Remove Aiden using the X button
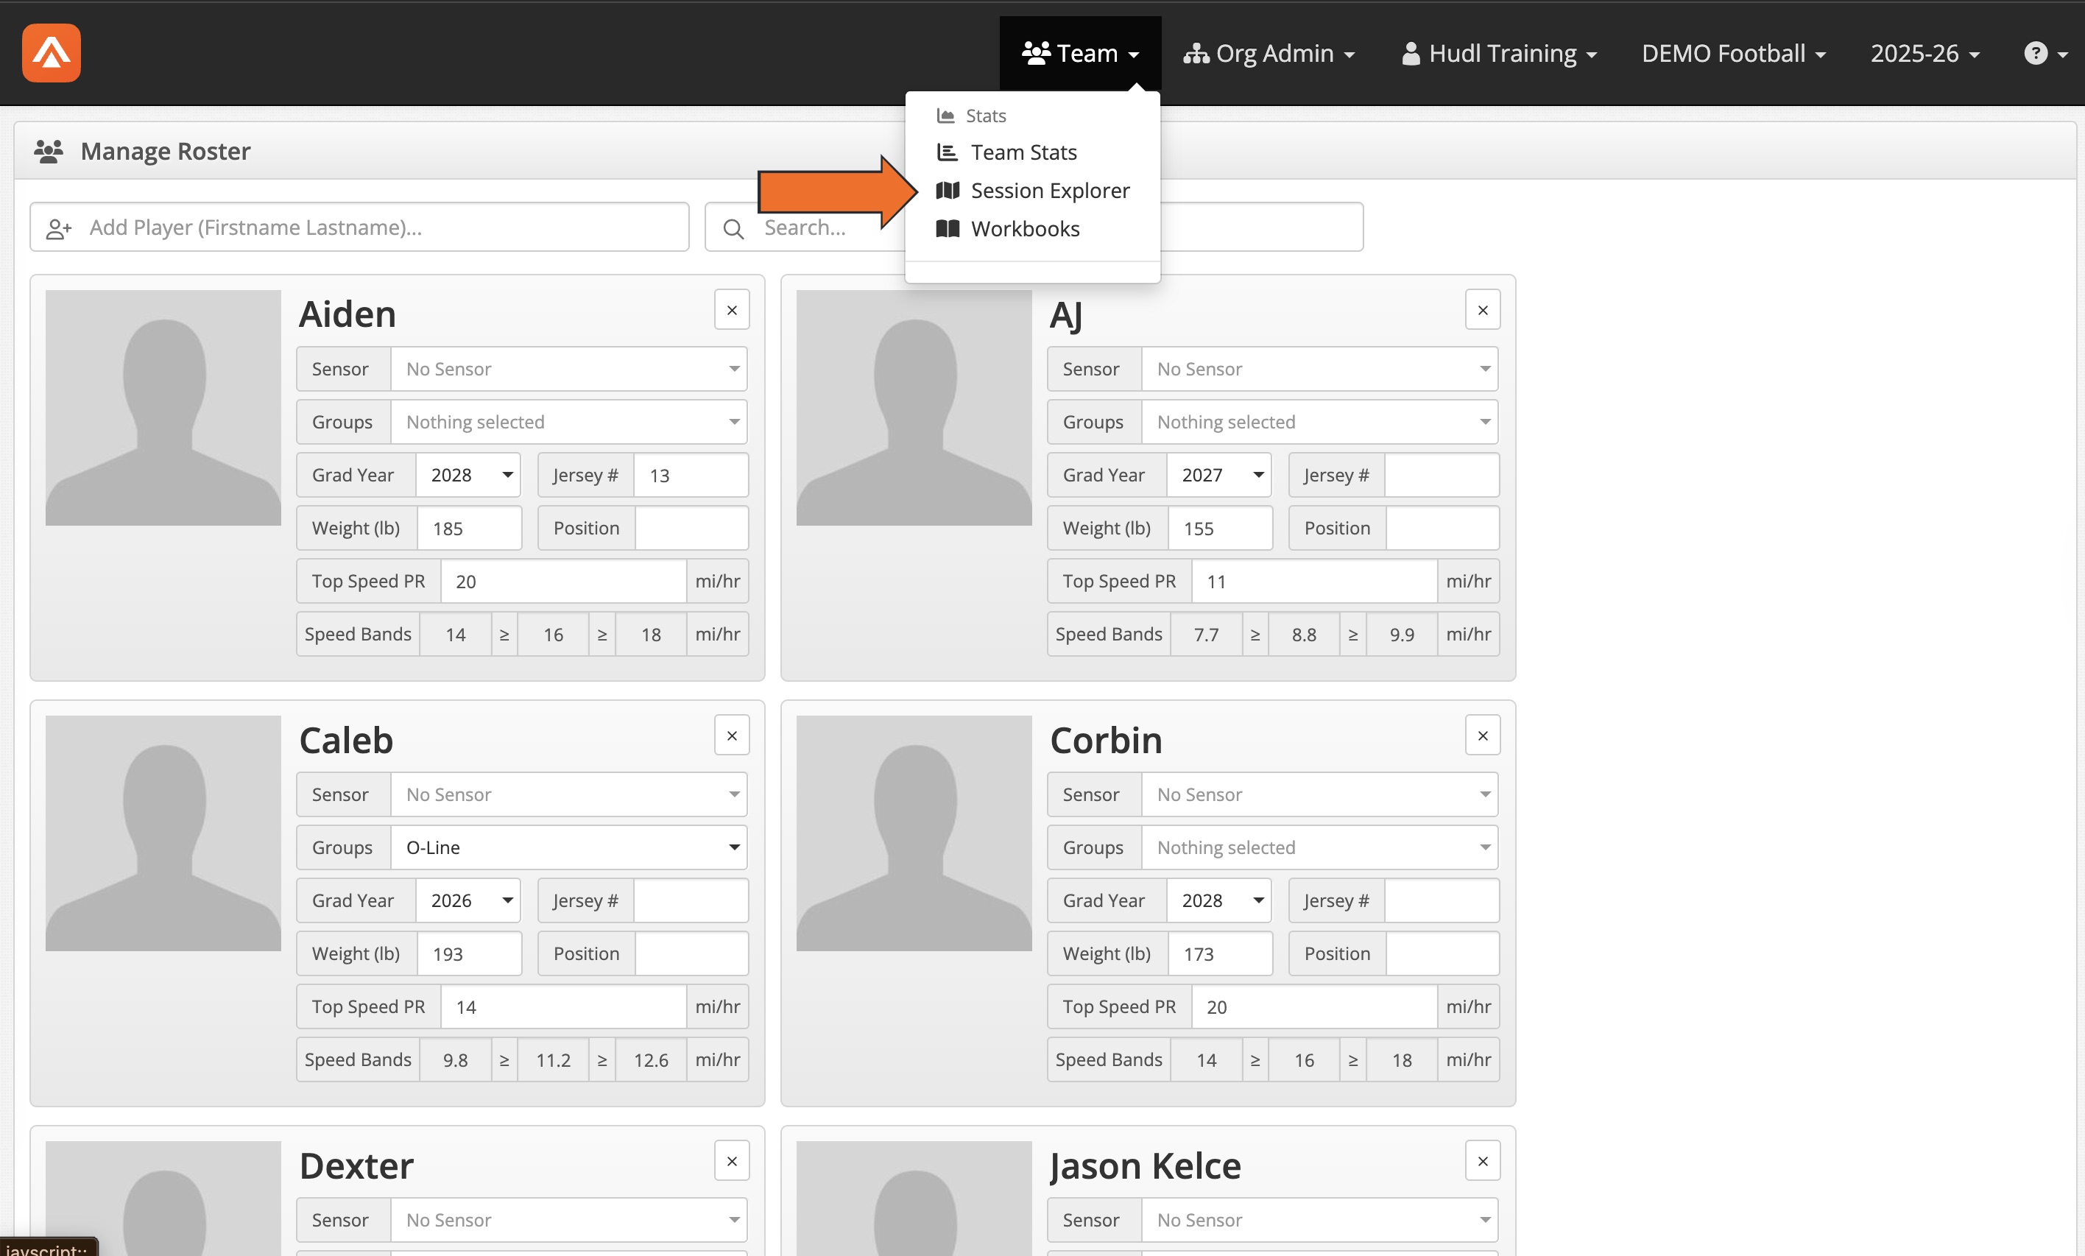The image size is (2085, 1256). 731,310
